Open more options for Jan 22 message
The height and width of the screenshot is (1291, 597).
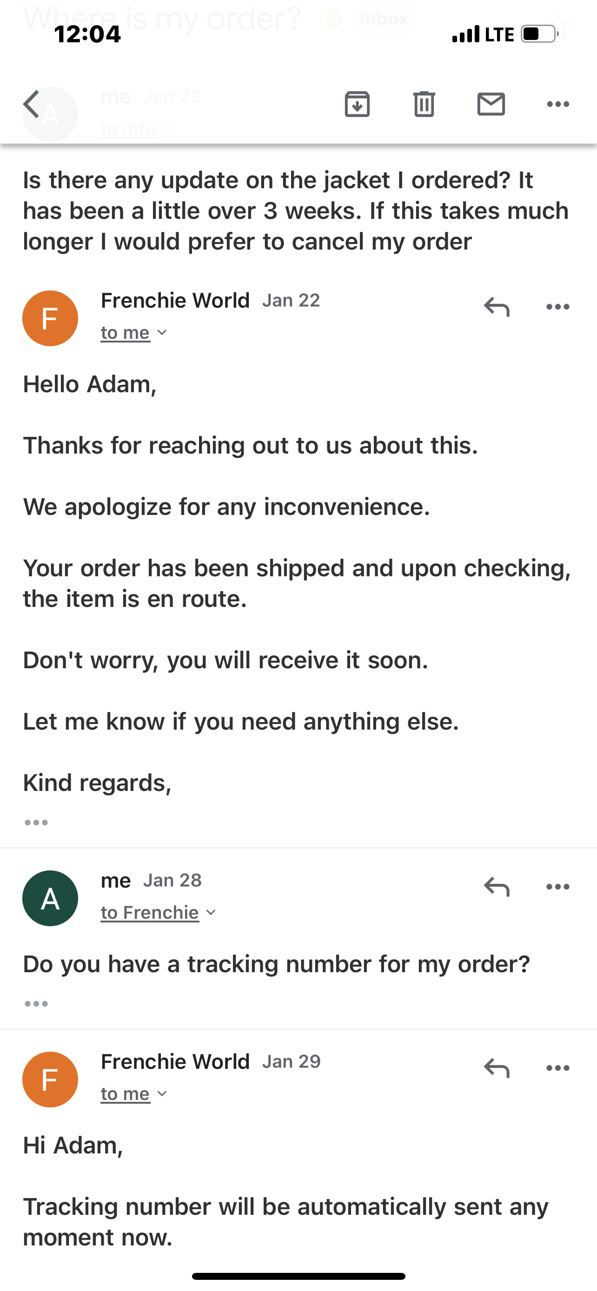tap(557, 307)
